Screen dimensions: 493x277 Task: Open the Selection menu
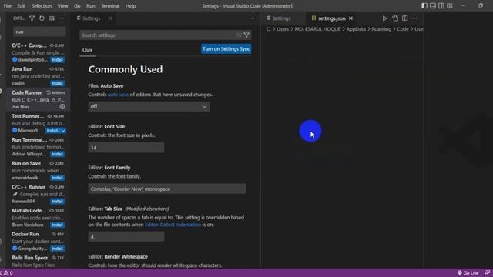(41, 5)
